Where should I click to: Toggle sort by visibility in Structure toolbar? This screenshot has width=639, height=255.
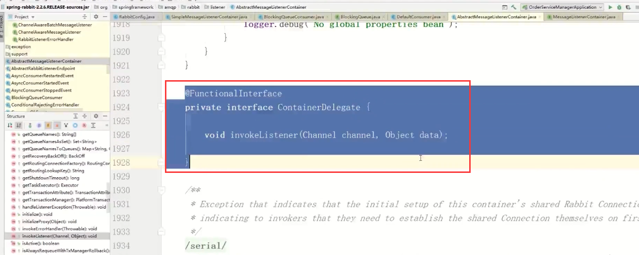click(10, 126)
